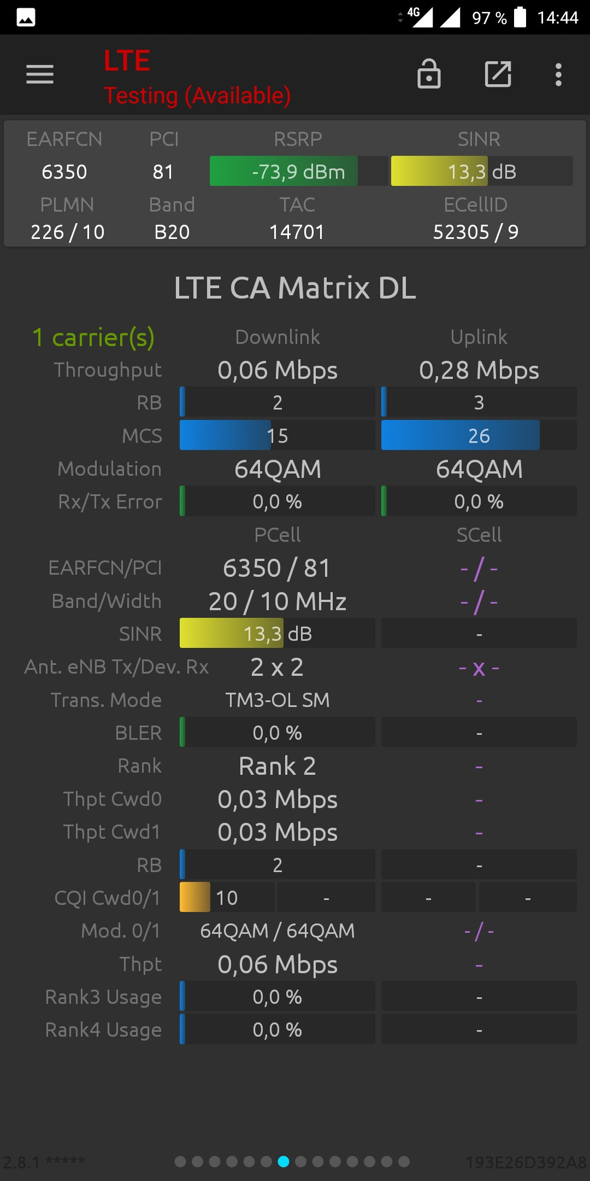Tap the LTE Testing (Available) title
This screenshot has height=1181, width=590.
point(197,77)
